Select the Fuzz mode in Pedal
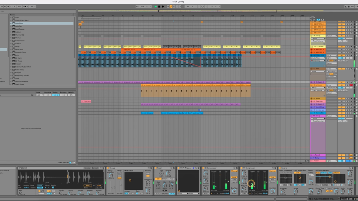358x201 pixels. 171,179
